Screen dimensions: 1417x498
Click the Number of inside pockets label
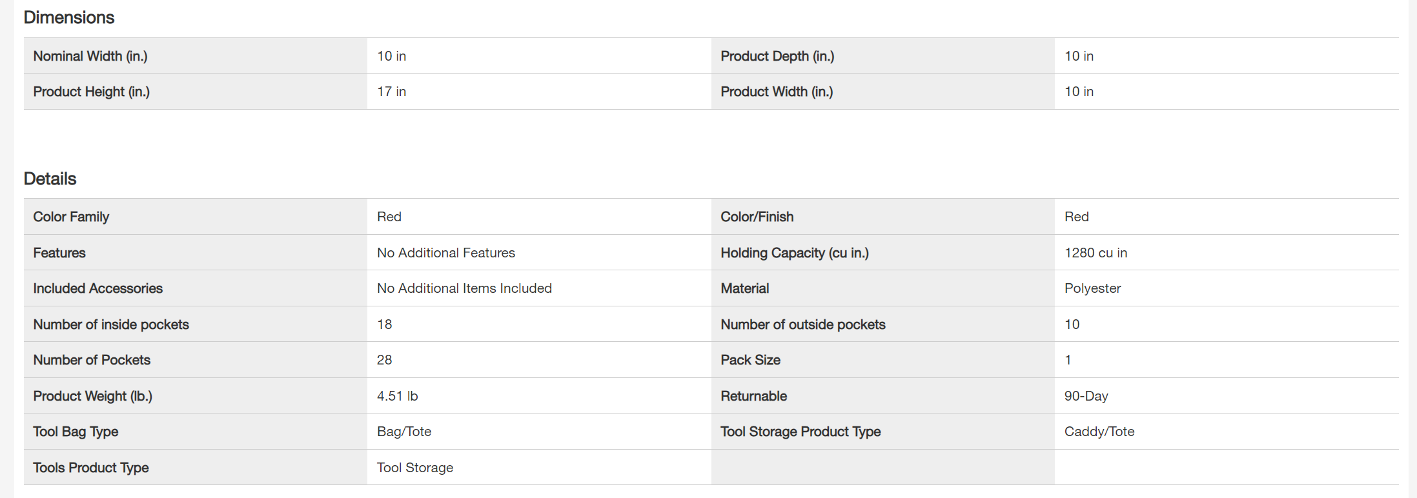pos(111,324)
